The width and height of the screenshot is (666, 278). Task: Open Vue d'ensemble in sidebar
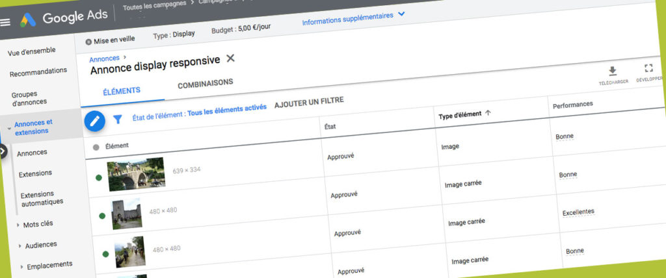pos(31,52)
